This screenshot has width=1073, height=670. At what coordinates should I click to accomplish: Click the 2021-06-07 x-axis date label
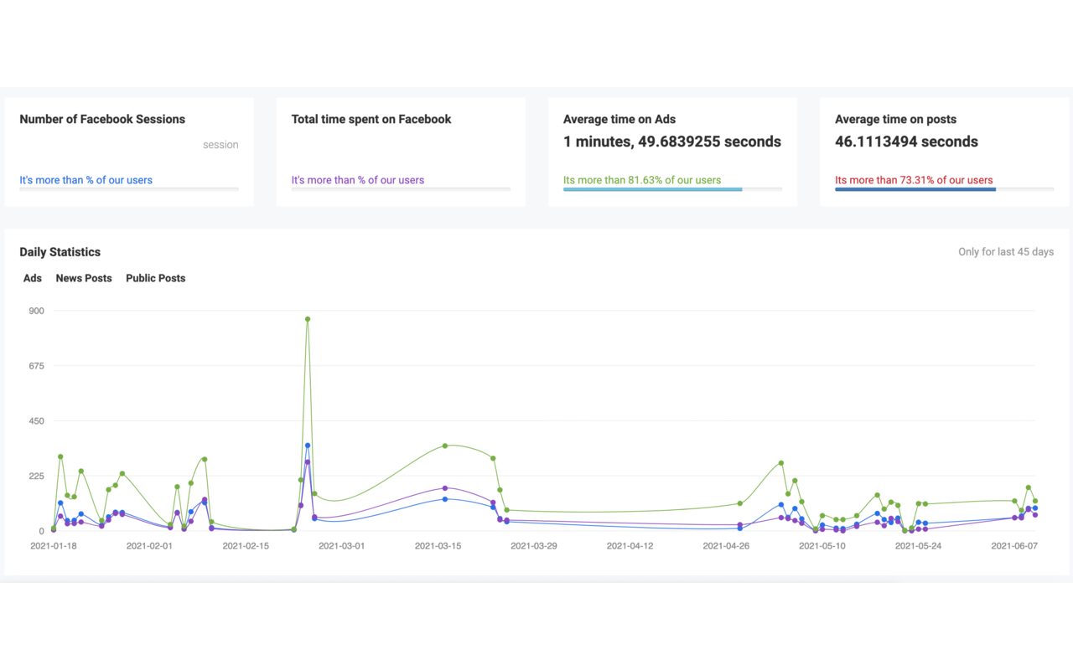[x=1014, y=546]
